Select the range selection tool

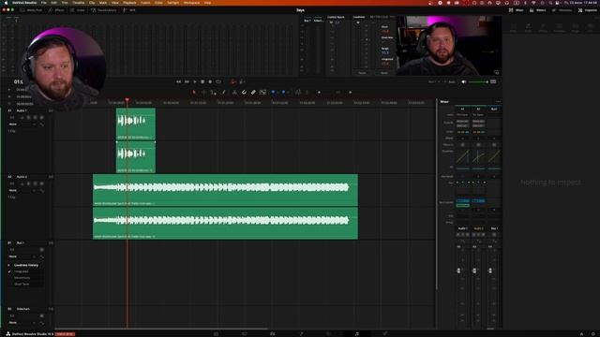[x=203, y=92]
